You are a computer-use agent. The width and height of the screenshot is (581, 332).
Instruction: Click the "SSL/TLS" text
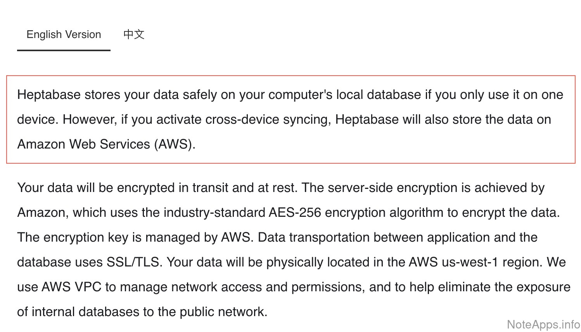[133, 262]
